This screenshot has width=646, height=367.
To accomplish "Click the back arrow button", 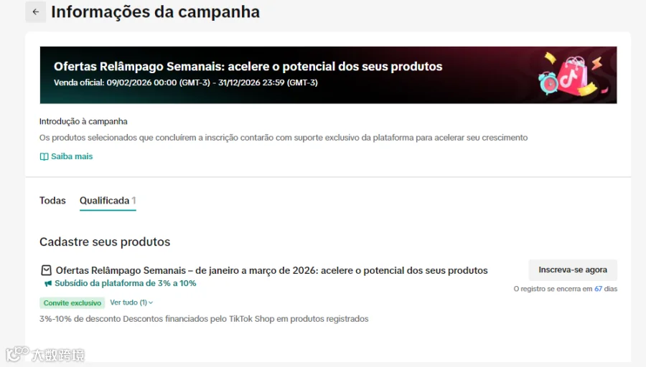I will [x=36, y=12].
